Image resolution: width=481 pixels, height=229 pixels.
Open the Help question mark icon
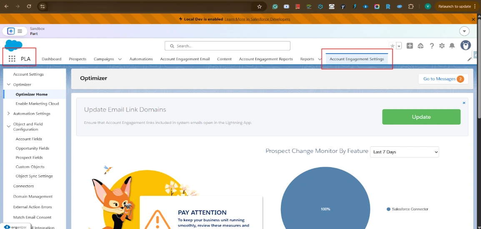(x=432, y=46)
